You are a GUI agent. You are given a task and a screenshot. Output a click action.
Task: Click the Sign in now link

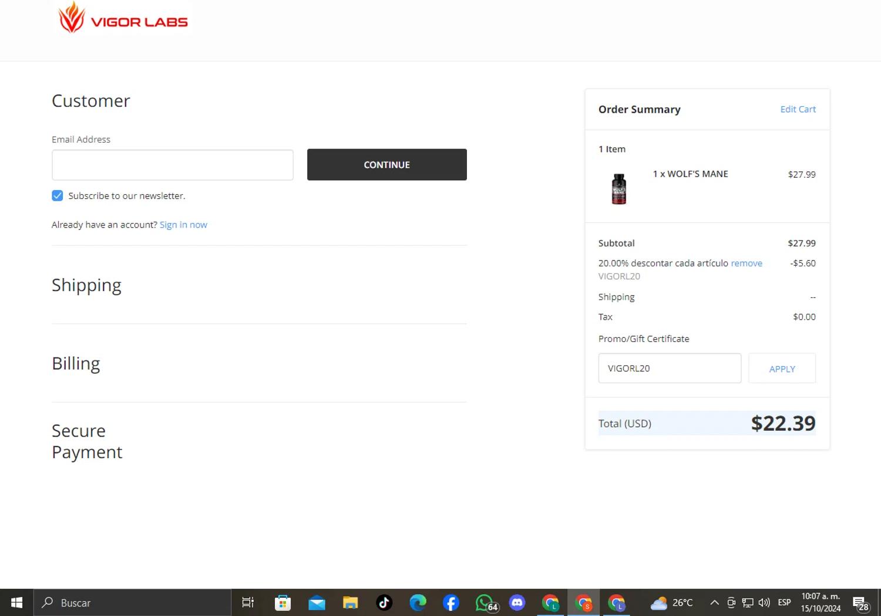[x=183, y=225]
